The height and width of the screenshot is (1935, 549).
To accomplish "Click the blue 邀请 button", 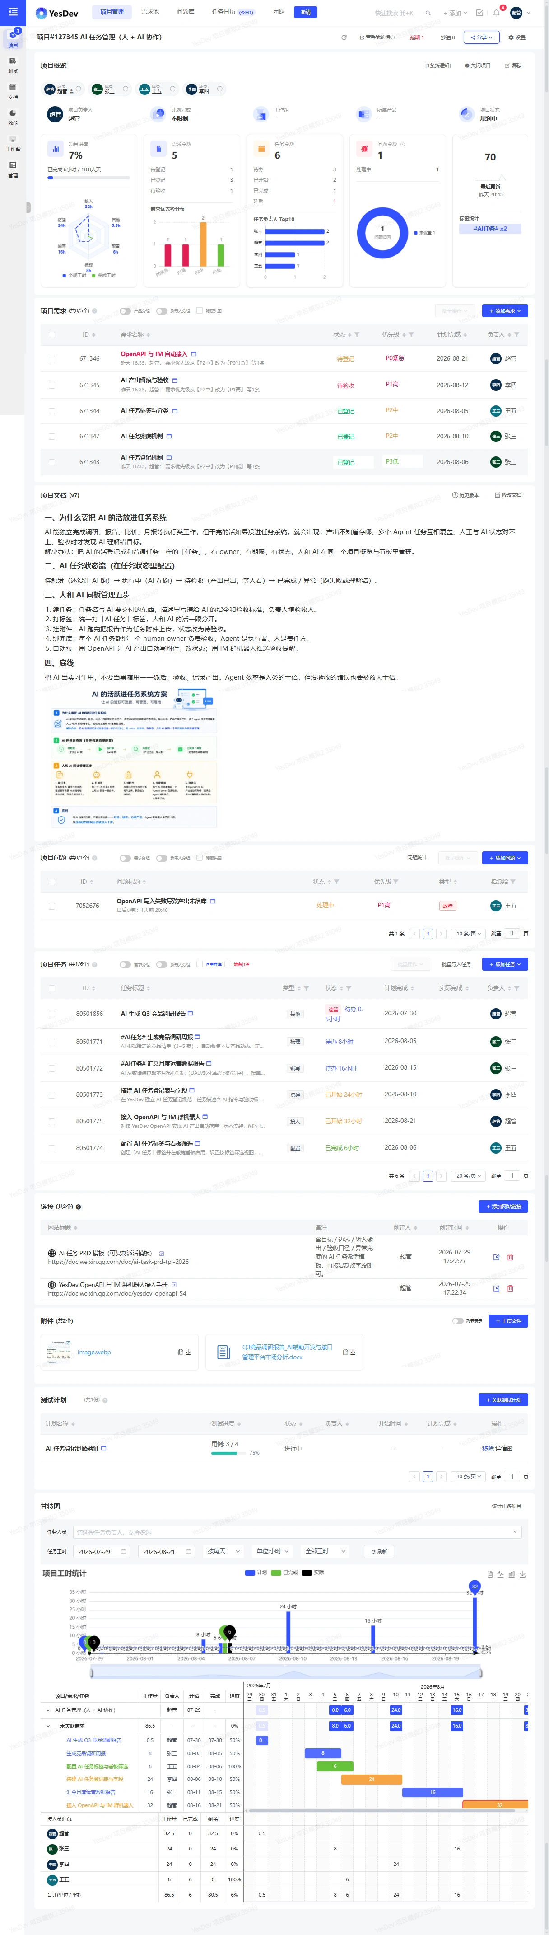I will coord(306,12).
